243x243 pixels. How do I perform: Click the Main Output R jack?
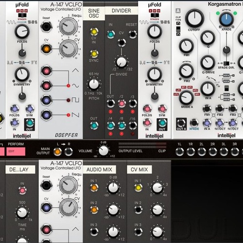(x=69, y=152)
